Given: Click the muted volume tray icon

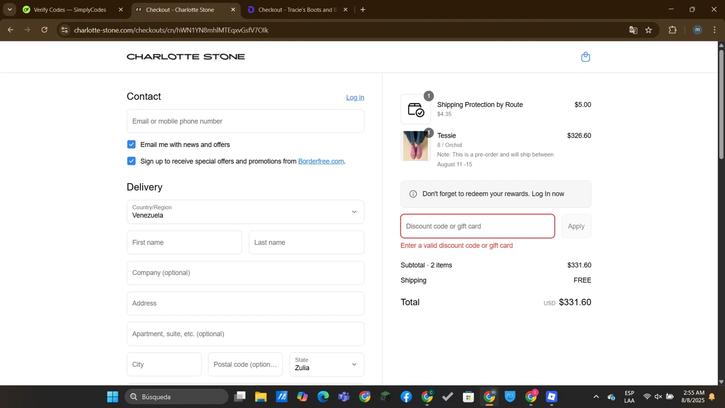Looking at the screenshot, I should point(658,397).
